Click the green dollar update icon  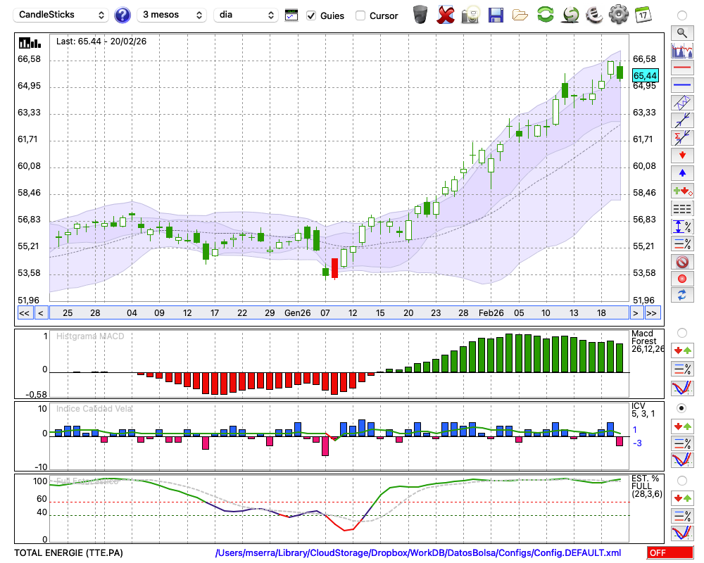tap(570, 15)
